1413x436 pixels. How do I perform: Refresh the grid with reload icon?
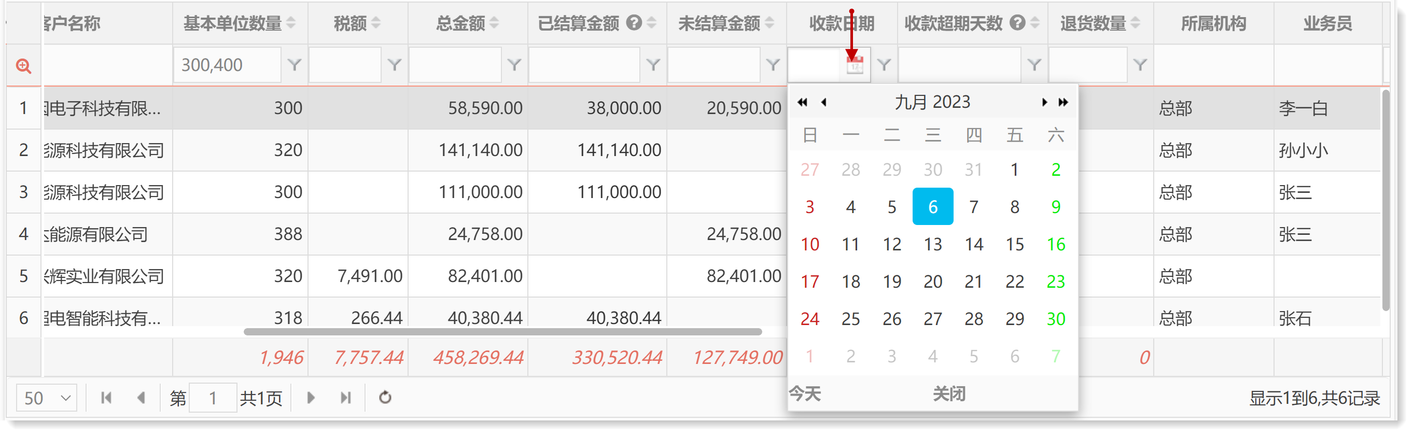coord(385,398)
